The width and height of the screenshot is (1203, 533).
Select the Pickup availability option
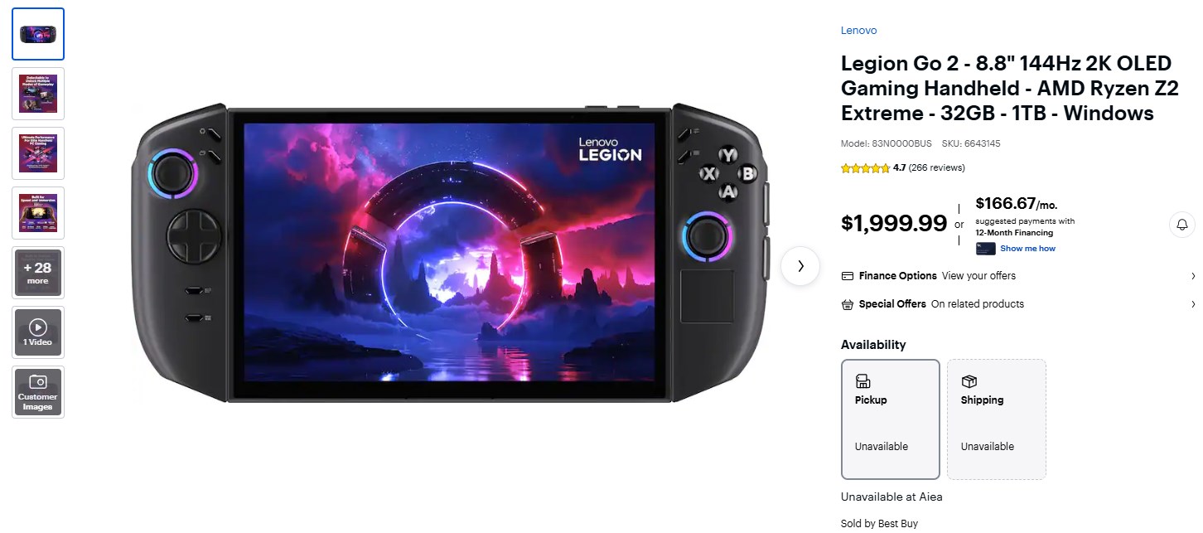tap(891, 419)
